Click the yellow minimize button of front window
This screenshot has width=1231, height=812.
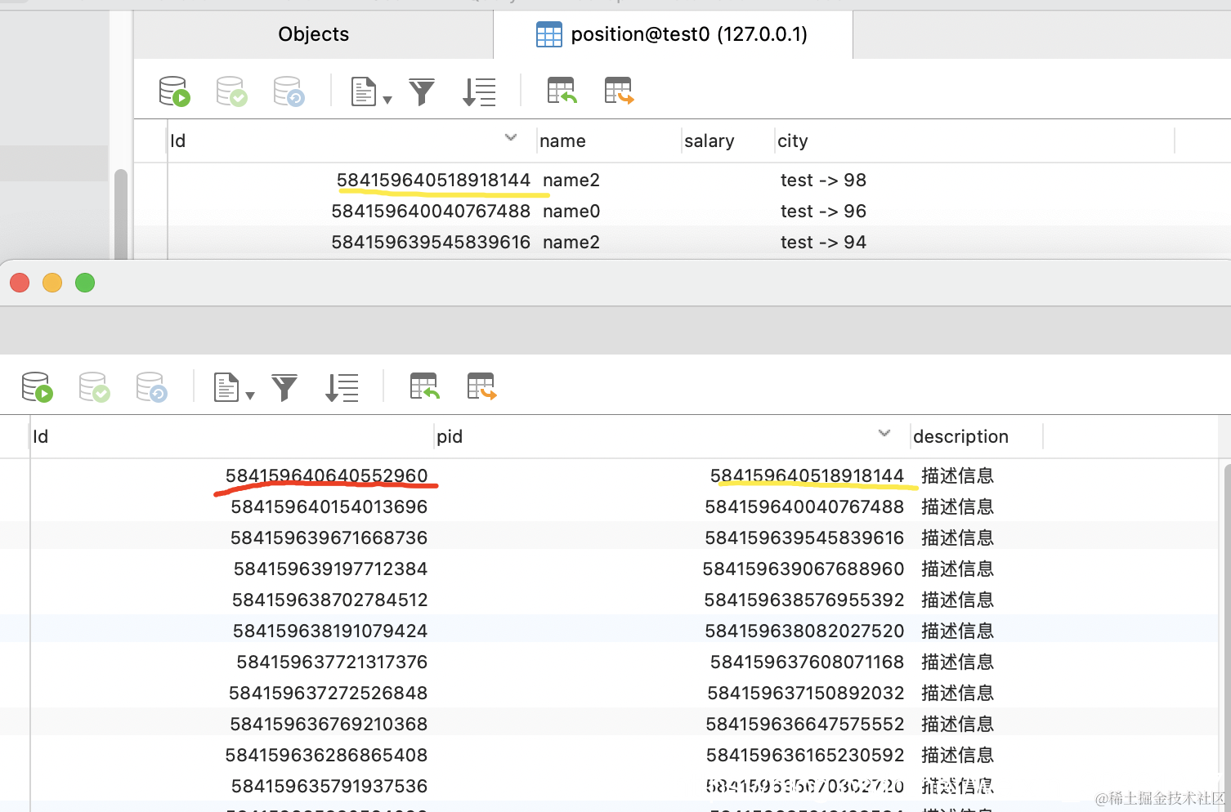52,283
